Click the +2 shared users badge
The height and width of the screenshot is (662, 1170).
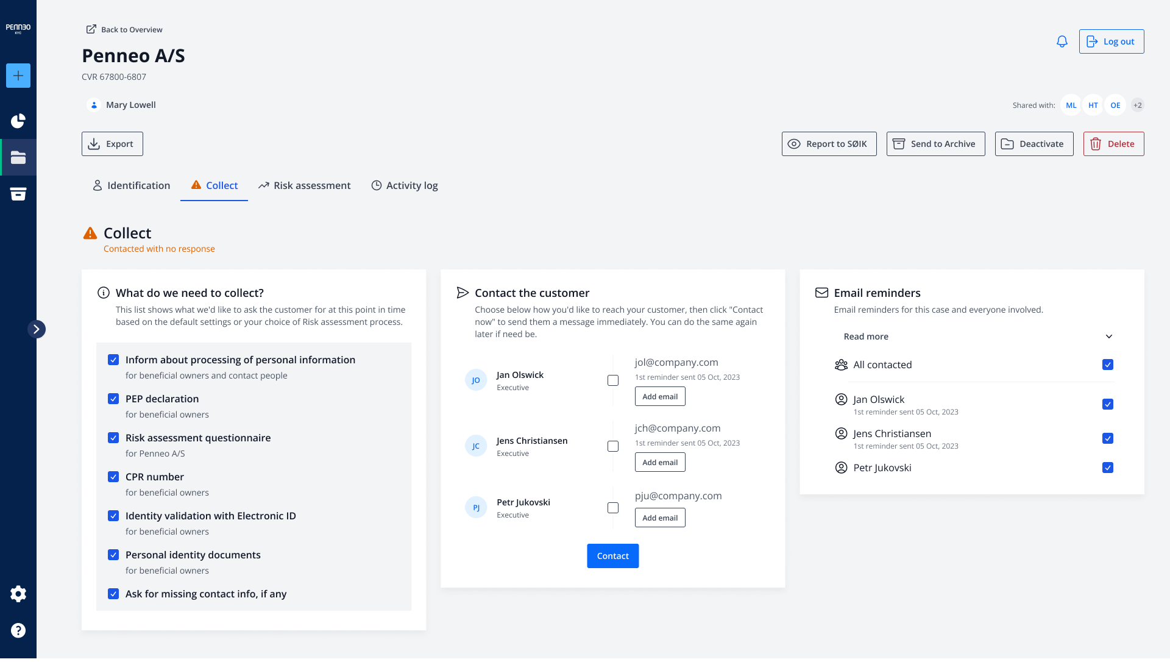(1137, 105)
